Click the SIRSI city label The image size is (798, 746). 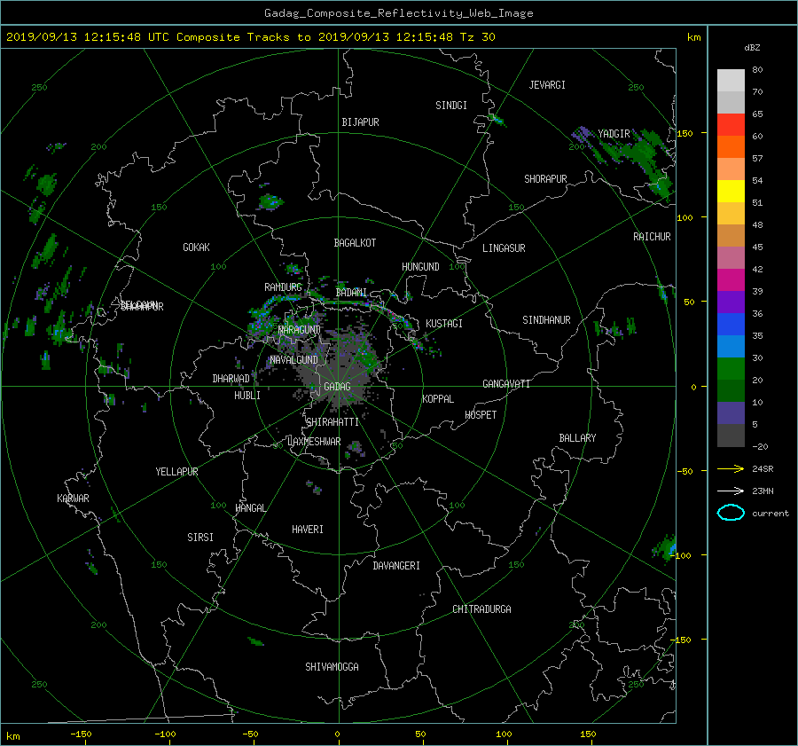[200, 538]
